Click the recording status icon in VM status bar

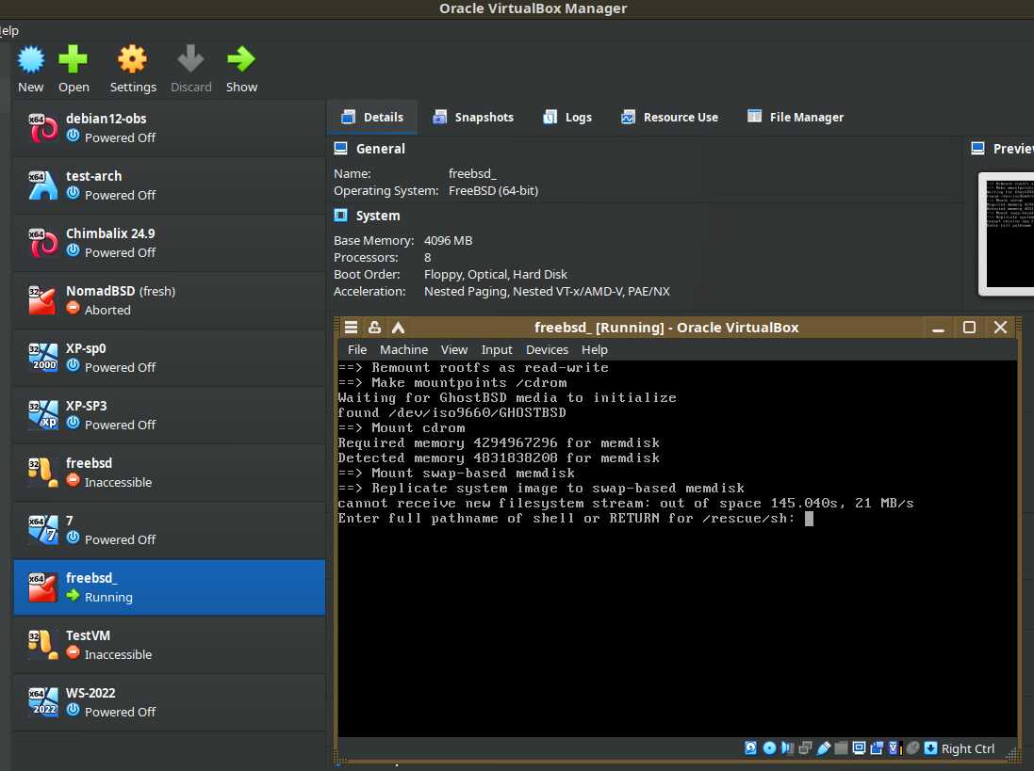[x=877, y=748]
